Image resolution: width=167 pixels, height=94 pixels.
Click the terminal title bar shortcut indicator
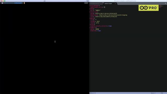(x=88, y=1)
